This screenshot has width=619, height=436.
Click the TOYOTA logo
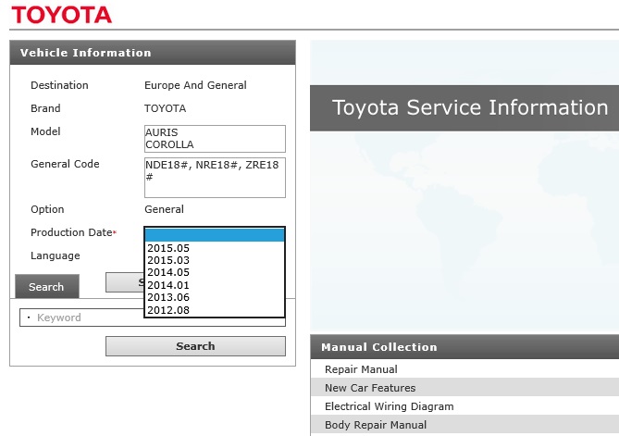[x=62, y=15]
